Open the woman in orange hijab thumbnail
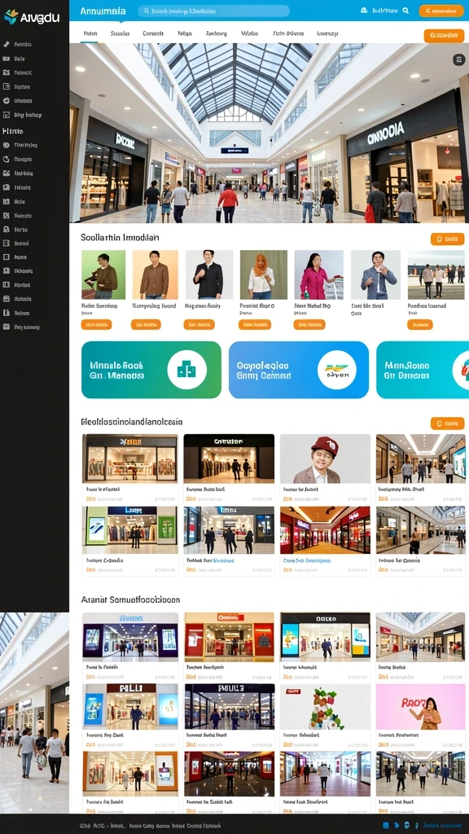The height and width of the screenshot is (834, 469). (264, 274)
